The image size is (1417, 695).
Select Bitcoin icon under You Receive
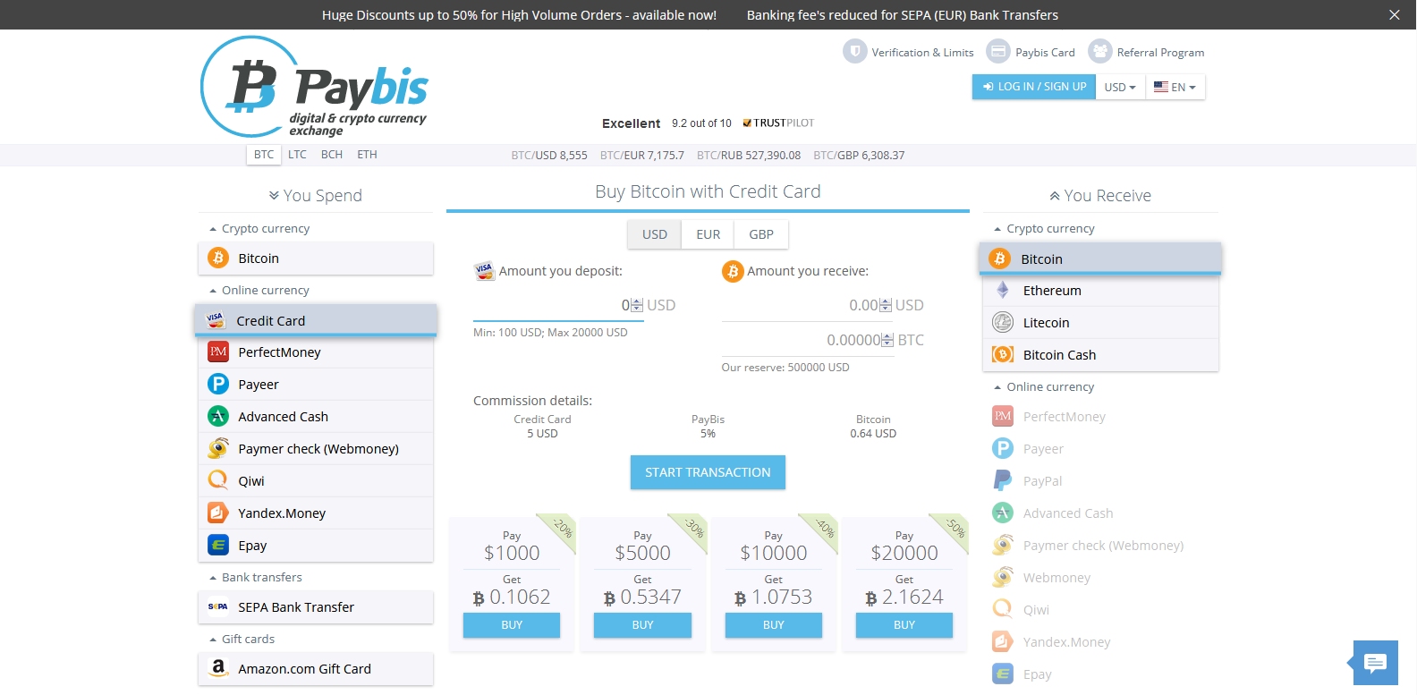999,259
